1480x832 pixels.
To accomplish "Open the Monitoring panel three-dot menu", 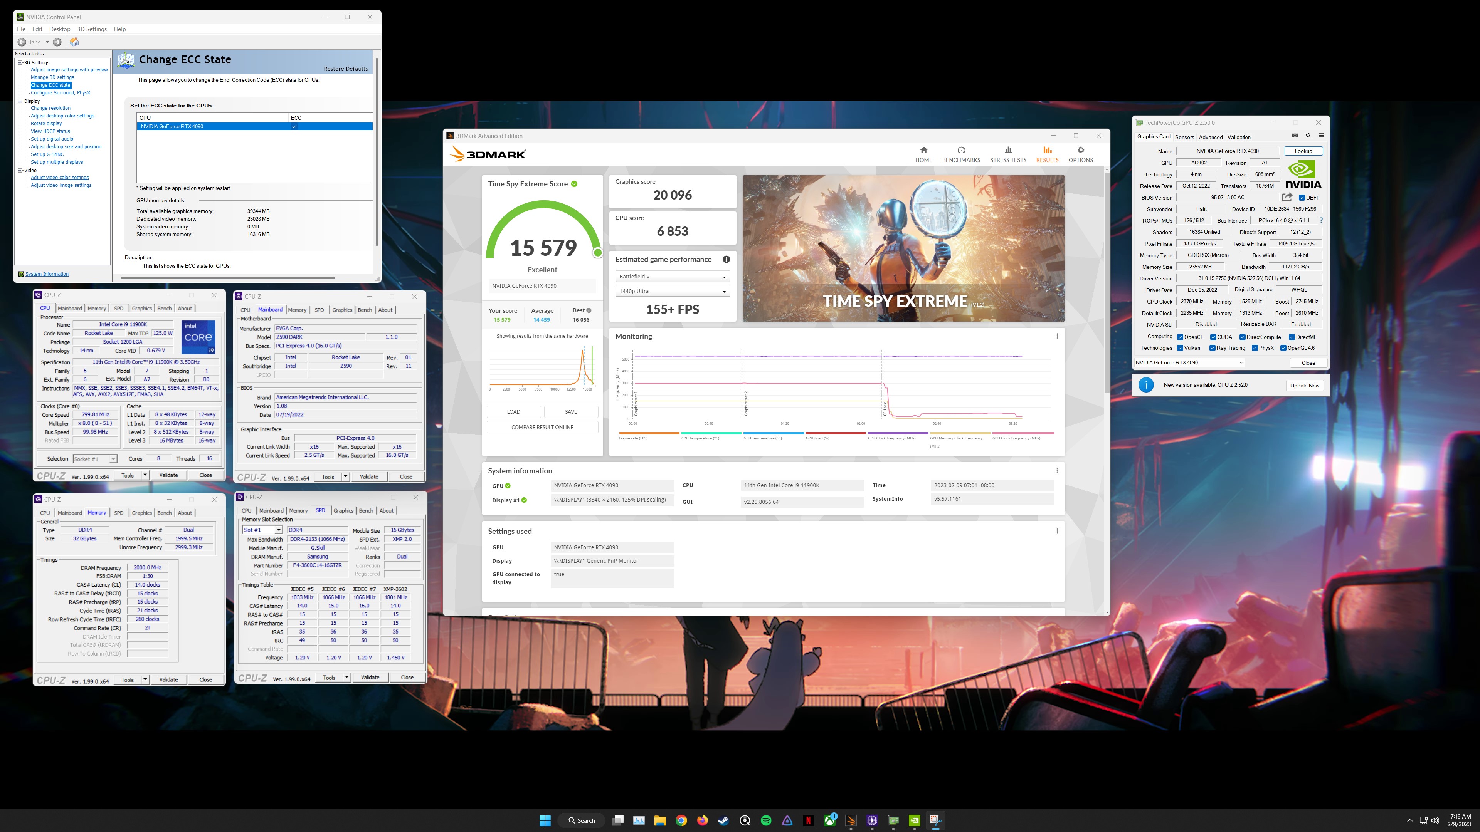I will (1057, 337).
